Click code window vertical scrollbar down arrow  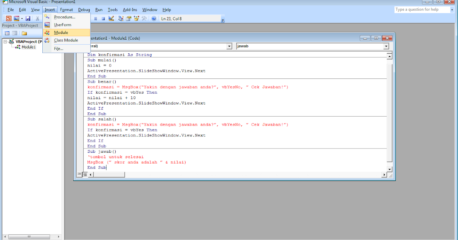click(390, 169)
